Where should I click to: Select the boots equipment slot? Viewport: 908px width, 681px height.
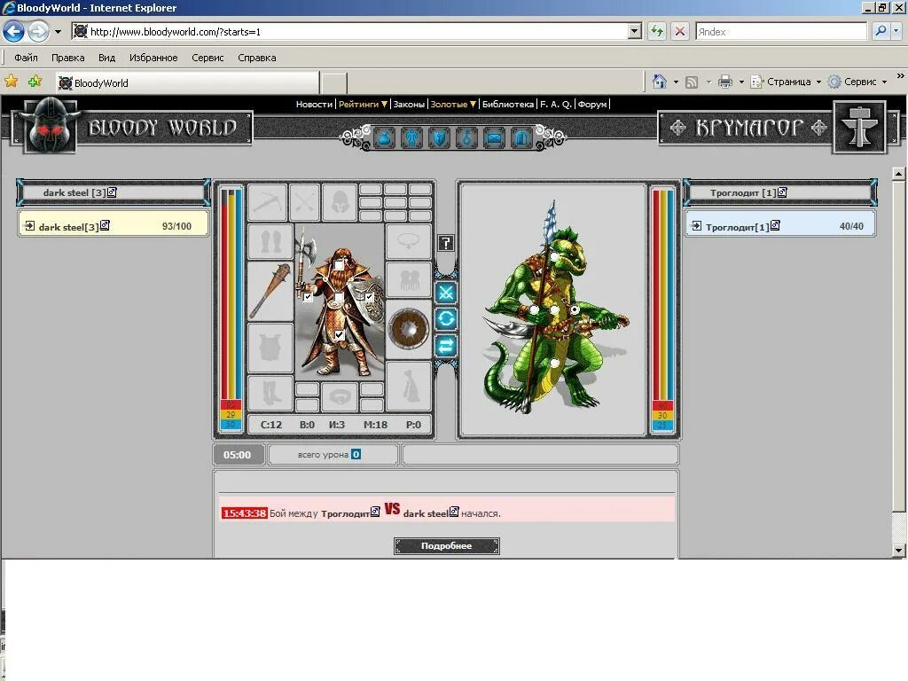coord(270,393)
